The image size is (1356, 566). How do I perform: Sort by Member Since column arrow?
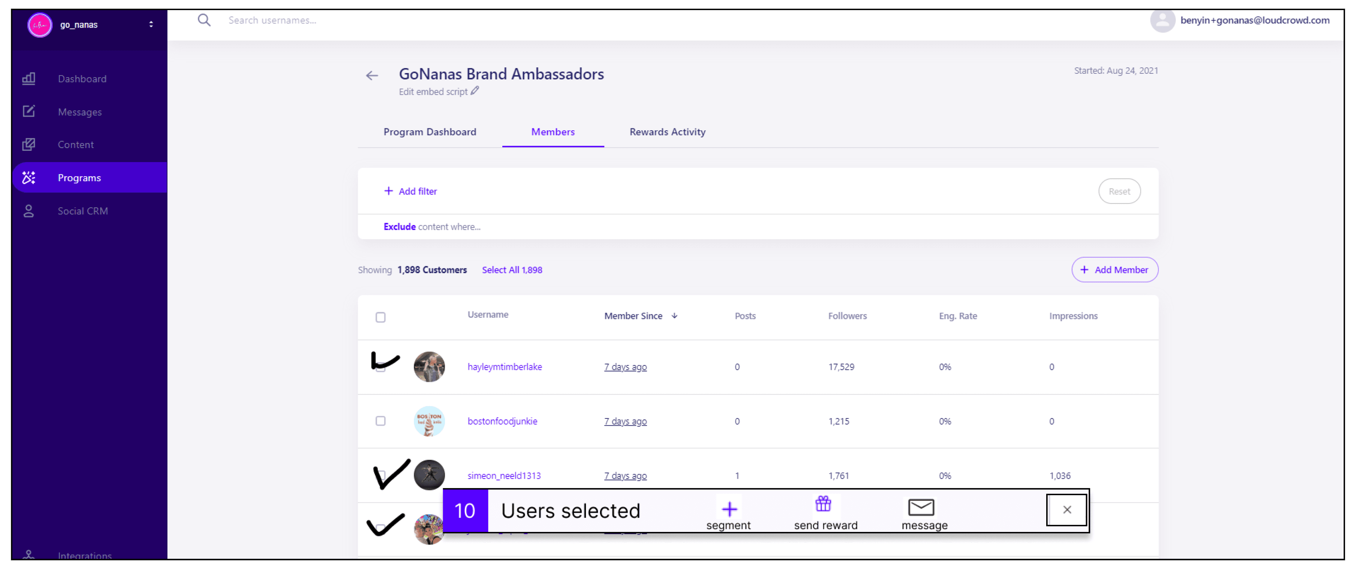click(x=674, y=316)
